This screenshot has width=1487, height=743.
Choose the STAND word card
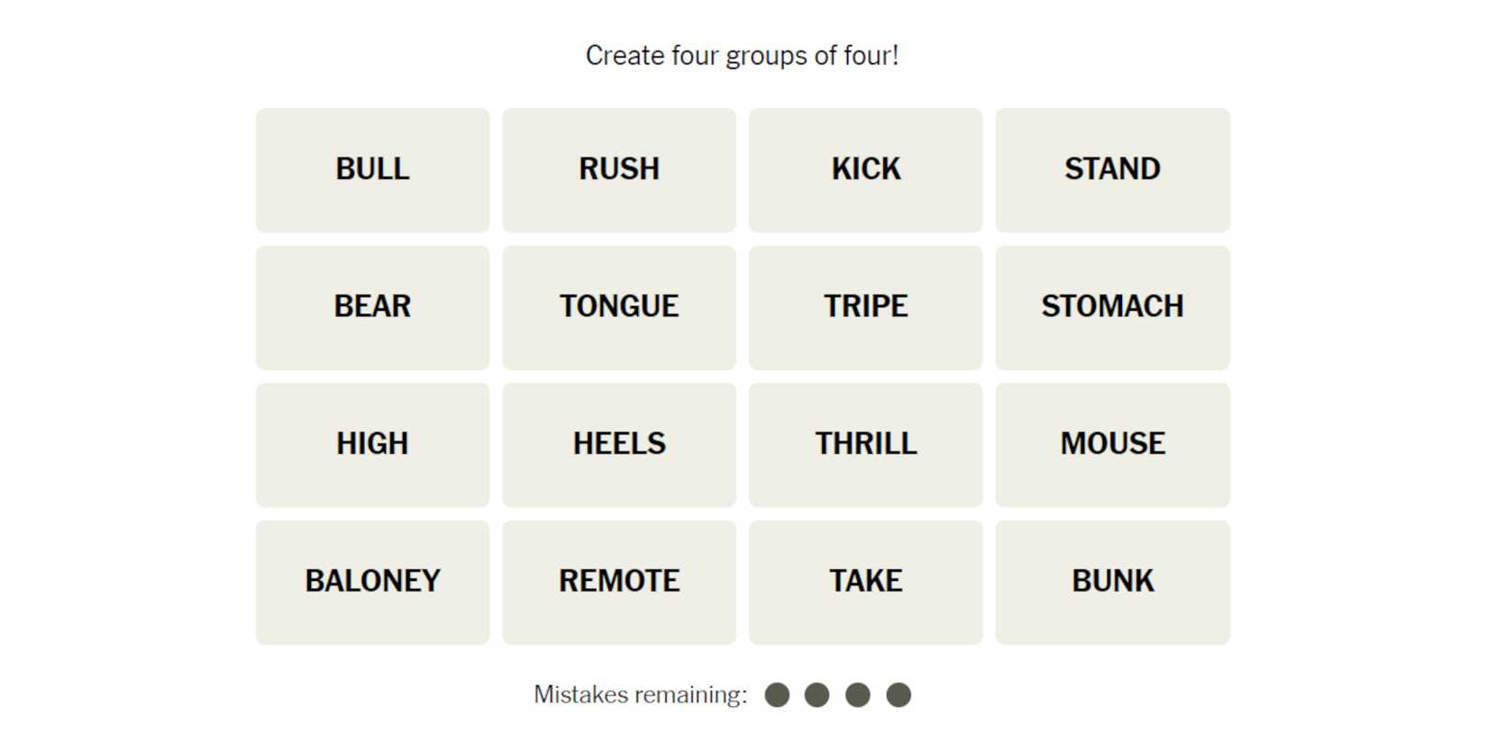click(x=1112, y=170)
